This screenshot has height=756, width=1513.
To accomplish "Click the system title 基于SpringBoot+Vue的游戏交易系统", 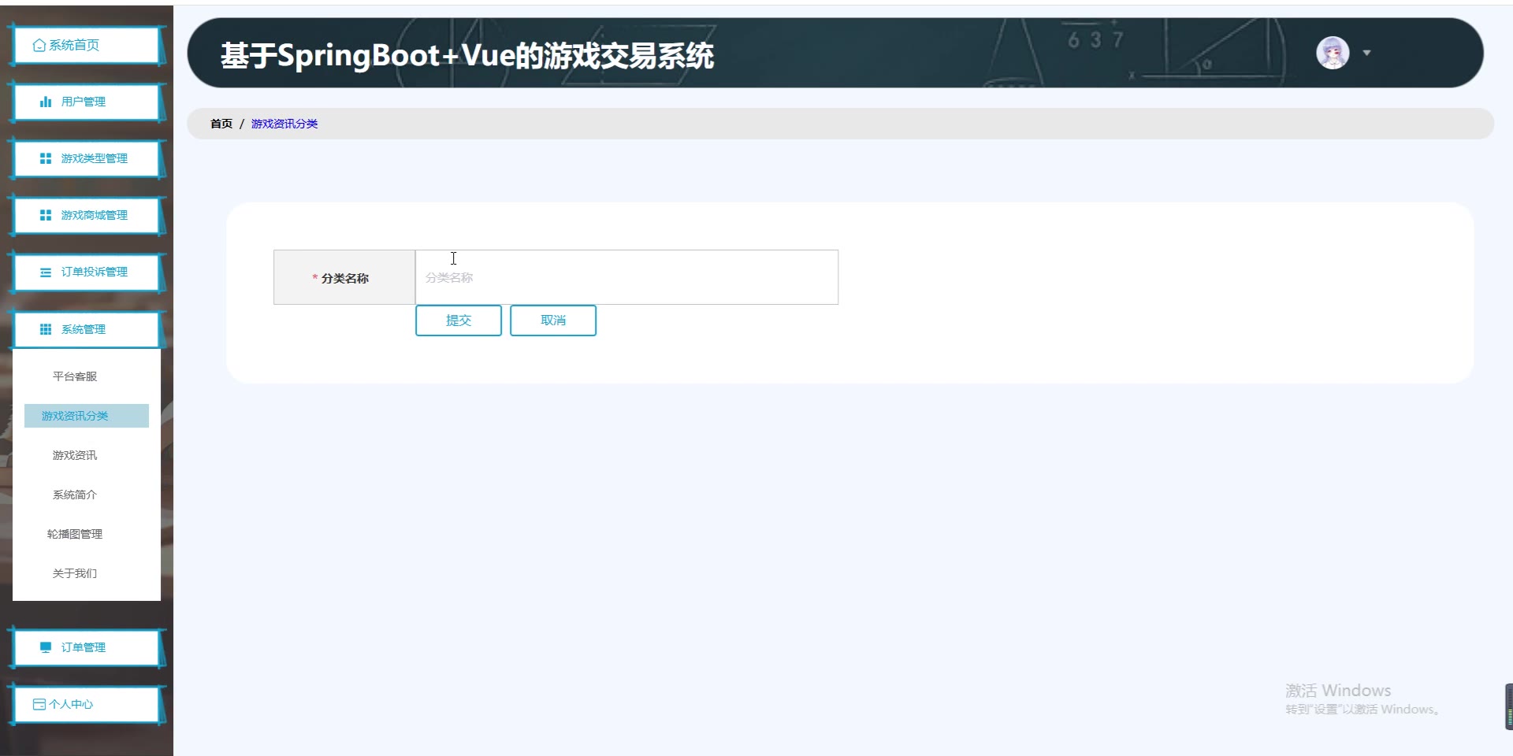I will (x=467, y=55).
